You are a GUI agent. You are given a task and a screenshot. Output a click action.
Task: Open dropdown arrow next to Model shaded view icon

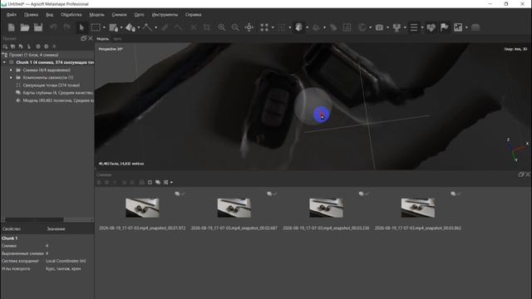point(307,27)
